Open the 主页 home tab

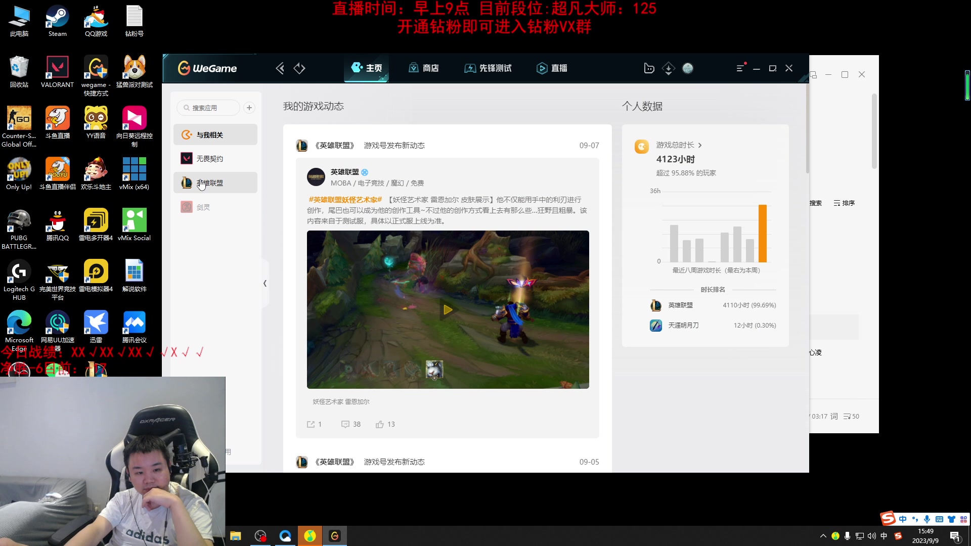(x=366, y=68)
